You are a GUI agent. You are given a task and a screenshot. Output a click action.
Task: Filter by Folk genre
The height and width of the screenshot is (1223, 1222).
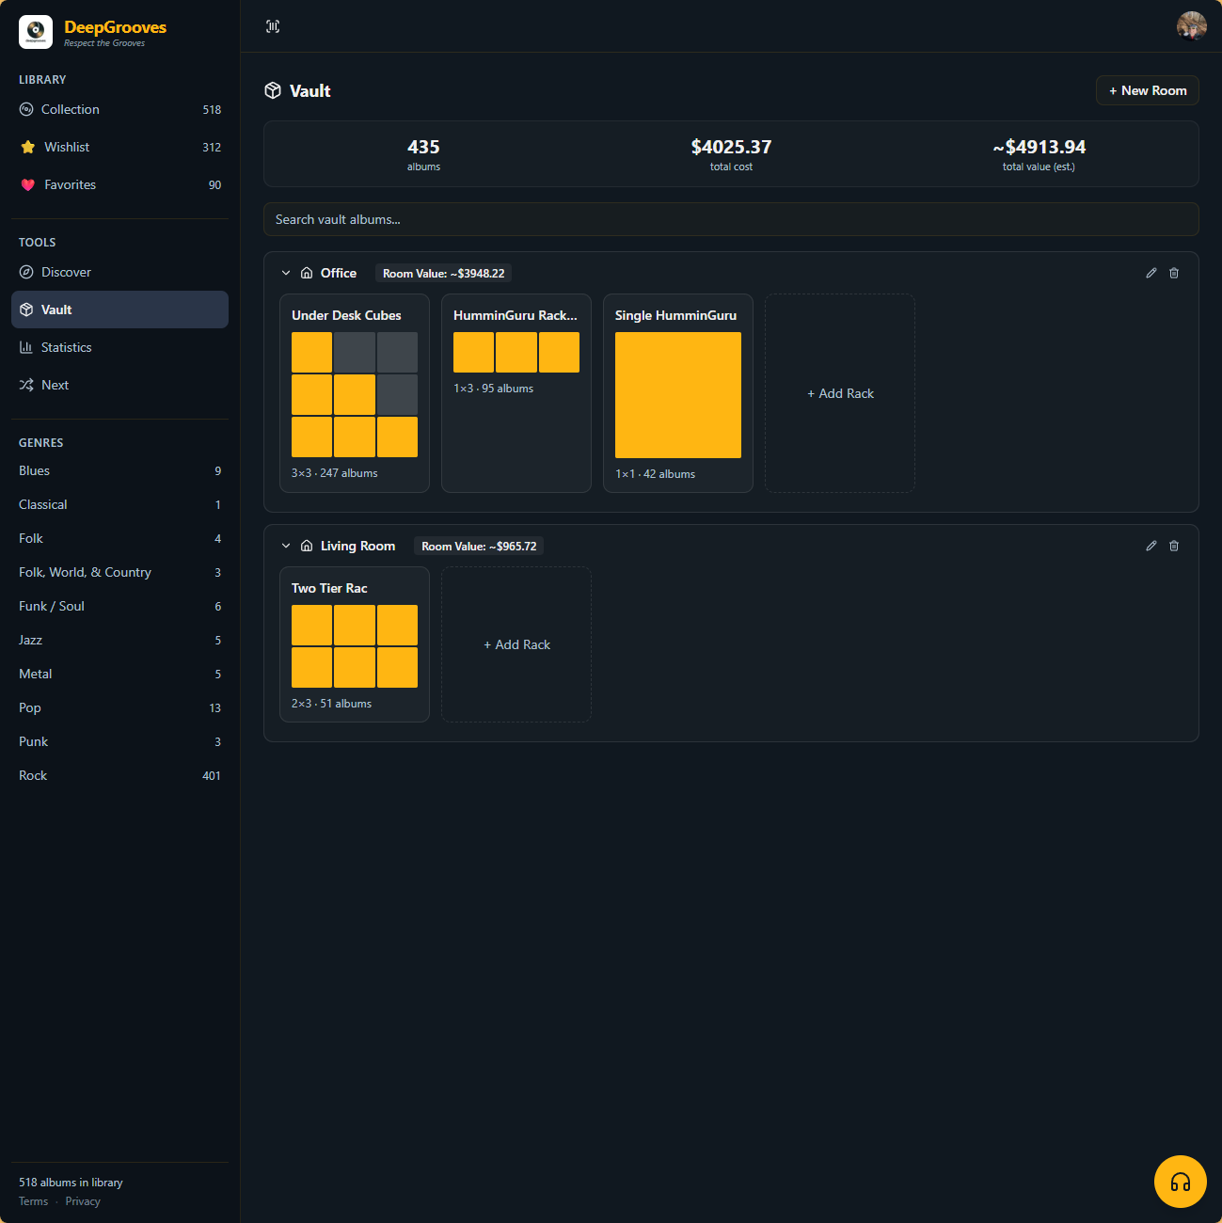119,538
